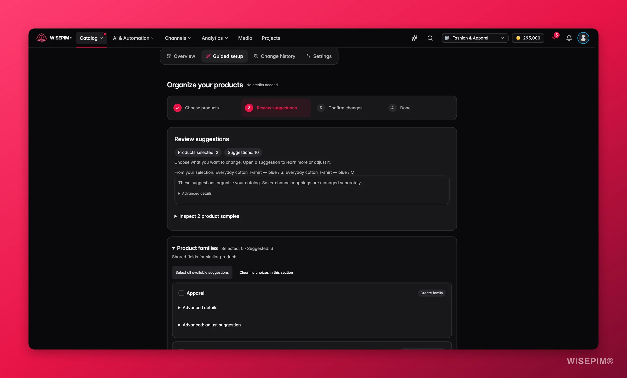This screenshot has height=378, width=627.
Task: Open the Analytics dropdown menu
Action: tap(215, 38)
